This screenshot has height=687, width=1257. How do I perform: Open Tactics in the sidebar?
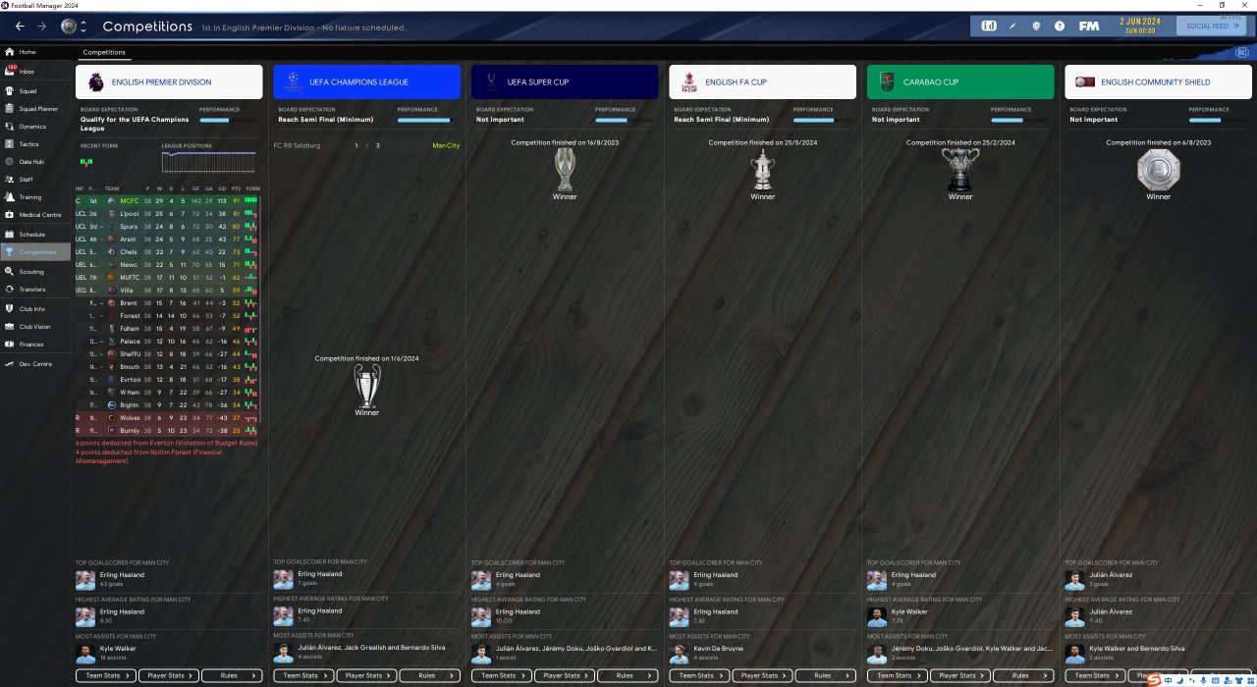tap(36, 144)
